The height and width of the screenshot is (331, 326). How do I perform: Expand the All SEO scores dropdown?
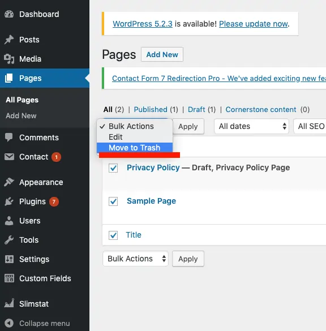pos(310,126)
